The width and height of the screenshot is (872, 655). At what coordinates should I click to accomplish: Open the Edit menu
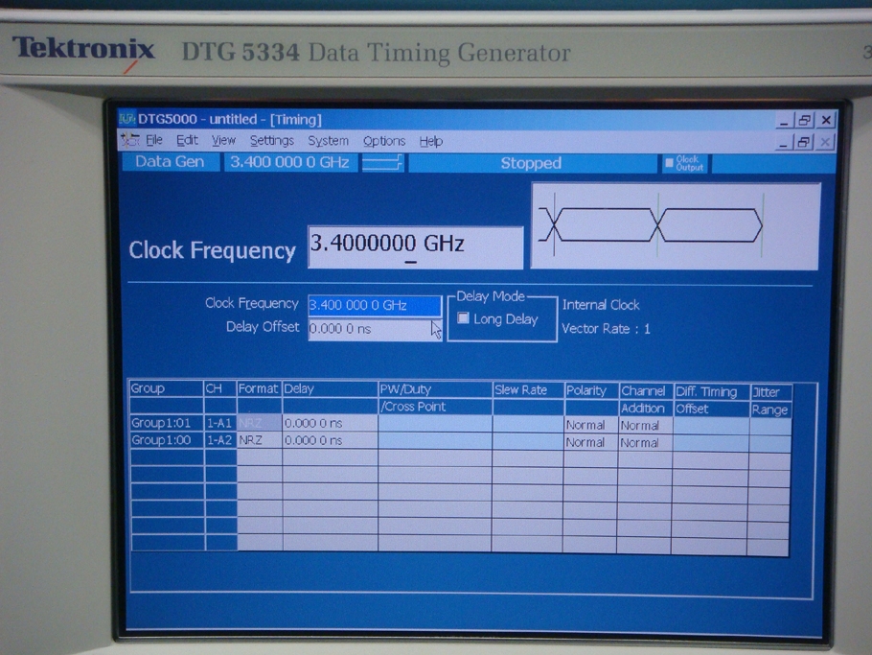pyautogui.click(x=187, y=140)
